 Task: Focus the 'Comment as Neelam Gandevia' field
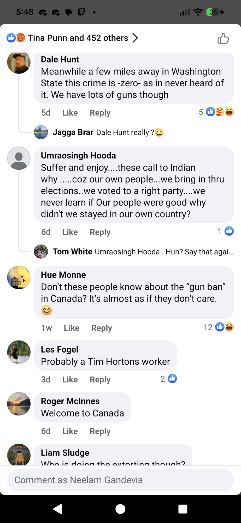[x=120, y=480]
